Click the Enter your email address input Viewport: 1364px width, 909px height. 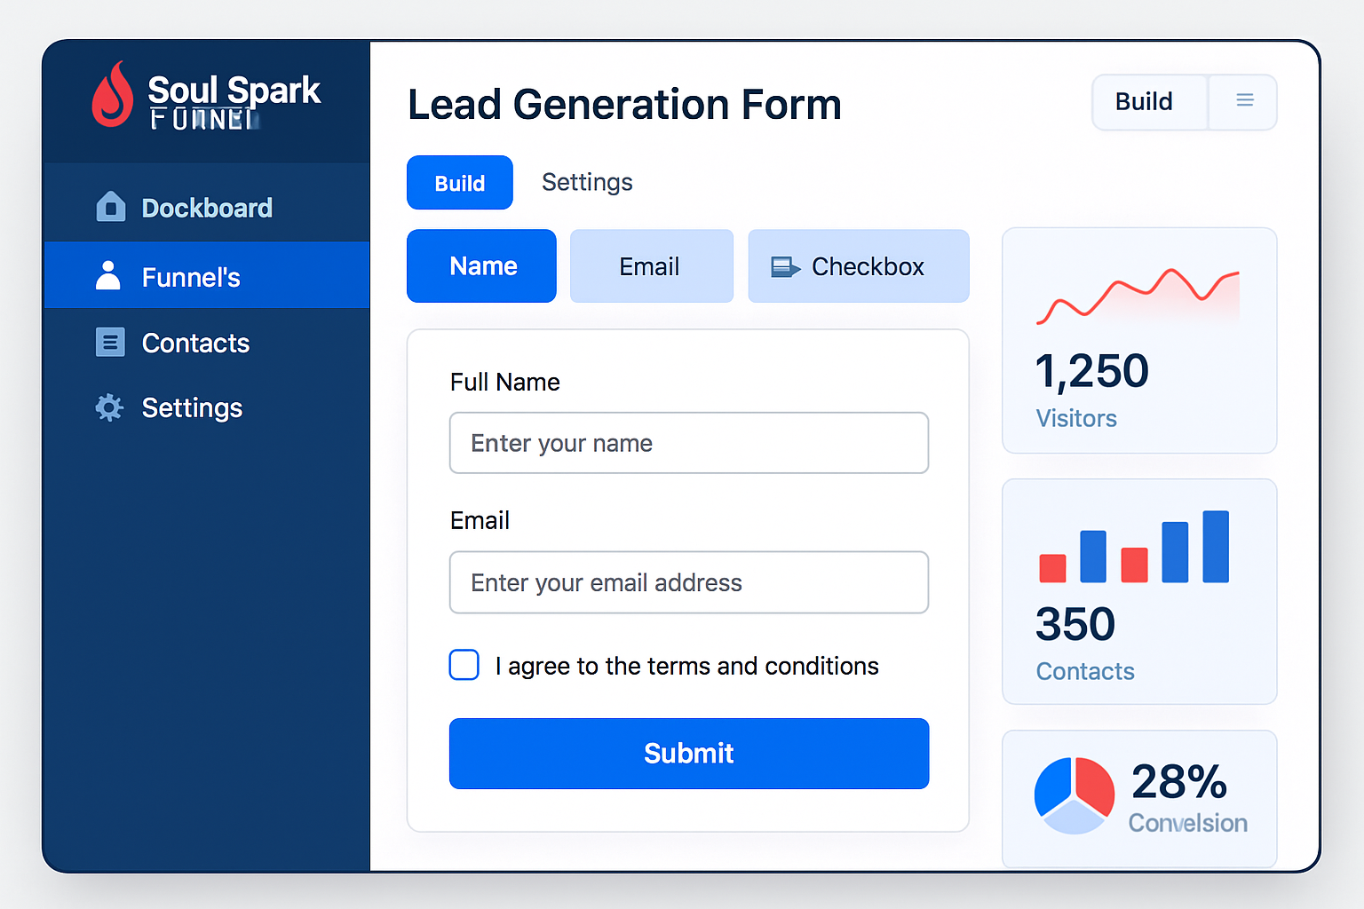(x=689, y=582)
